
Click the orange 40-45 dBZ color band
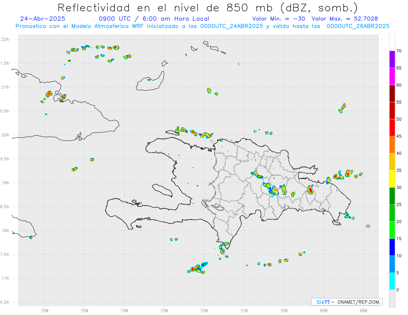[x=392, y=145]
